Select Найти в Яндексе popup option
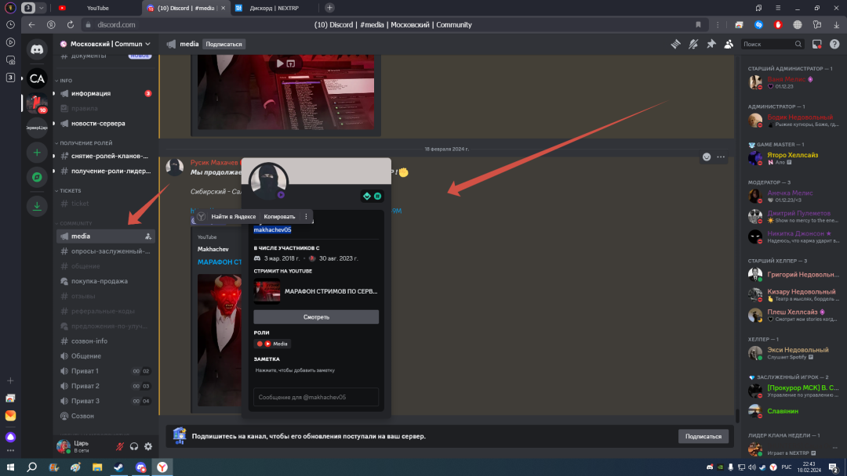 click(234, 217)
